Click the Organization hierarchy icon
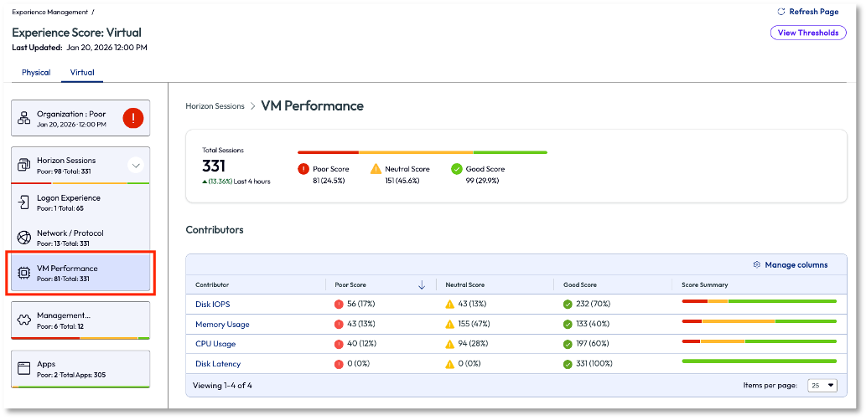This screenshot has width=866, height=420. (x=23, y=118)
